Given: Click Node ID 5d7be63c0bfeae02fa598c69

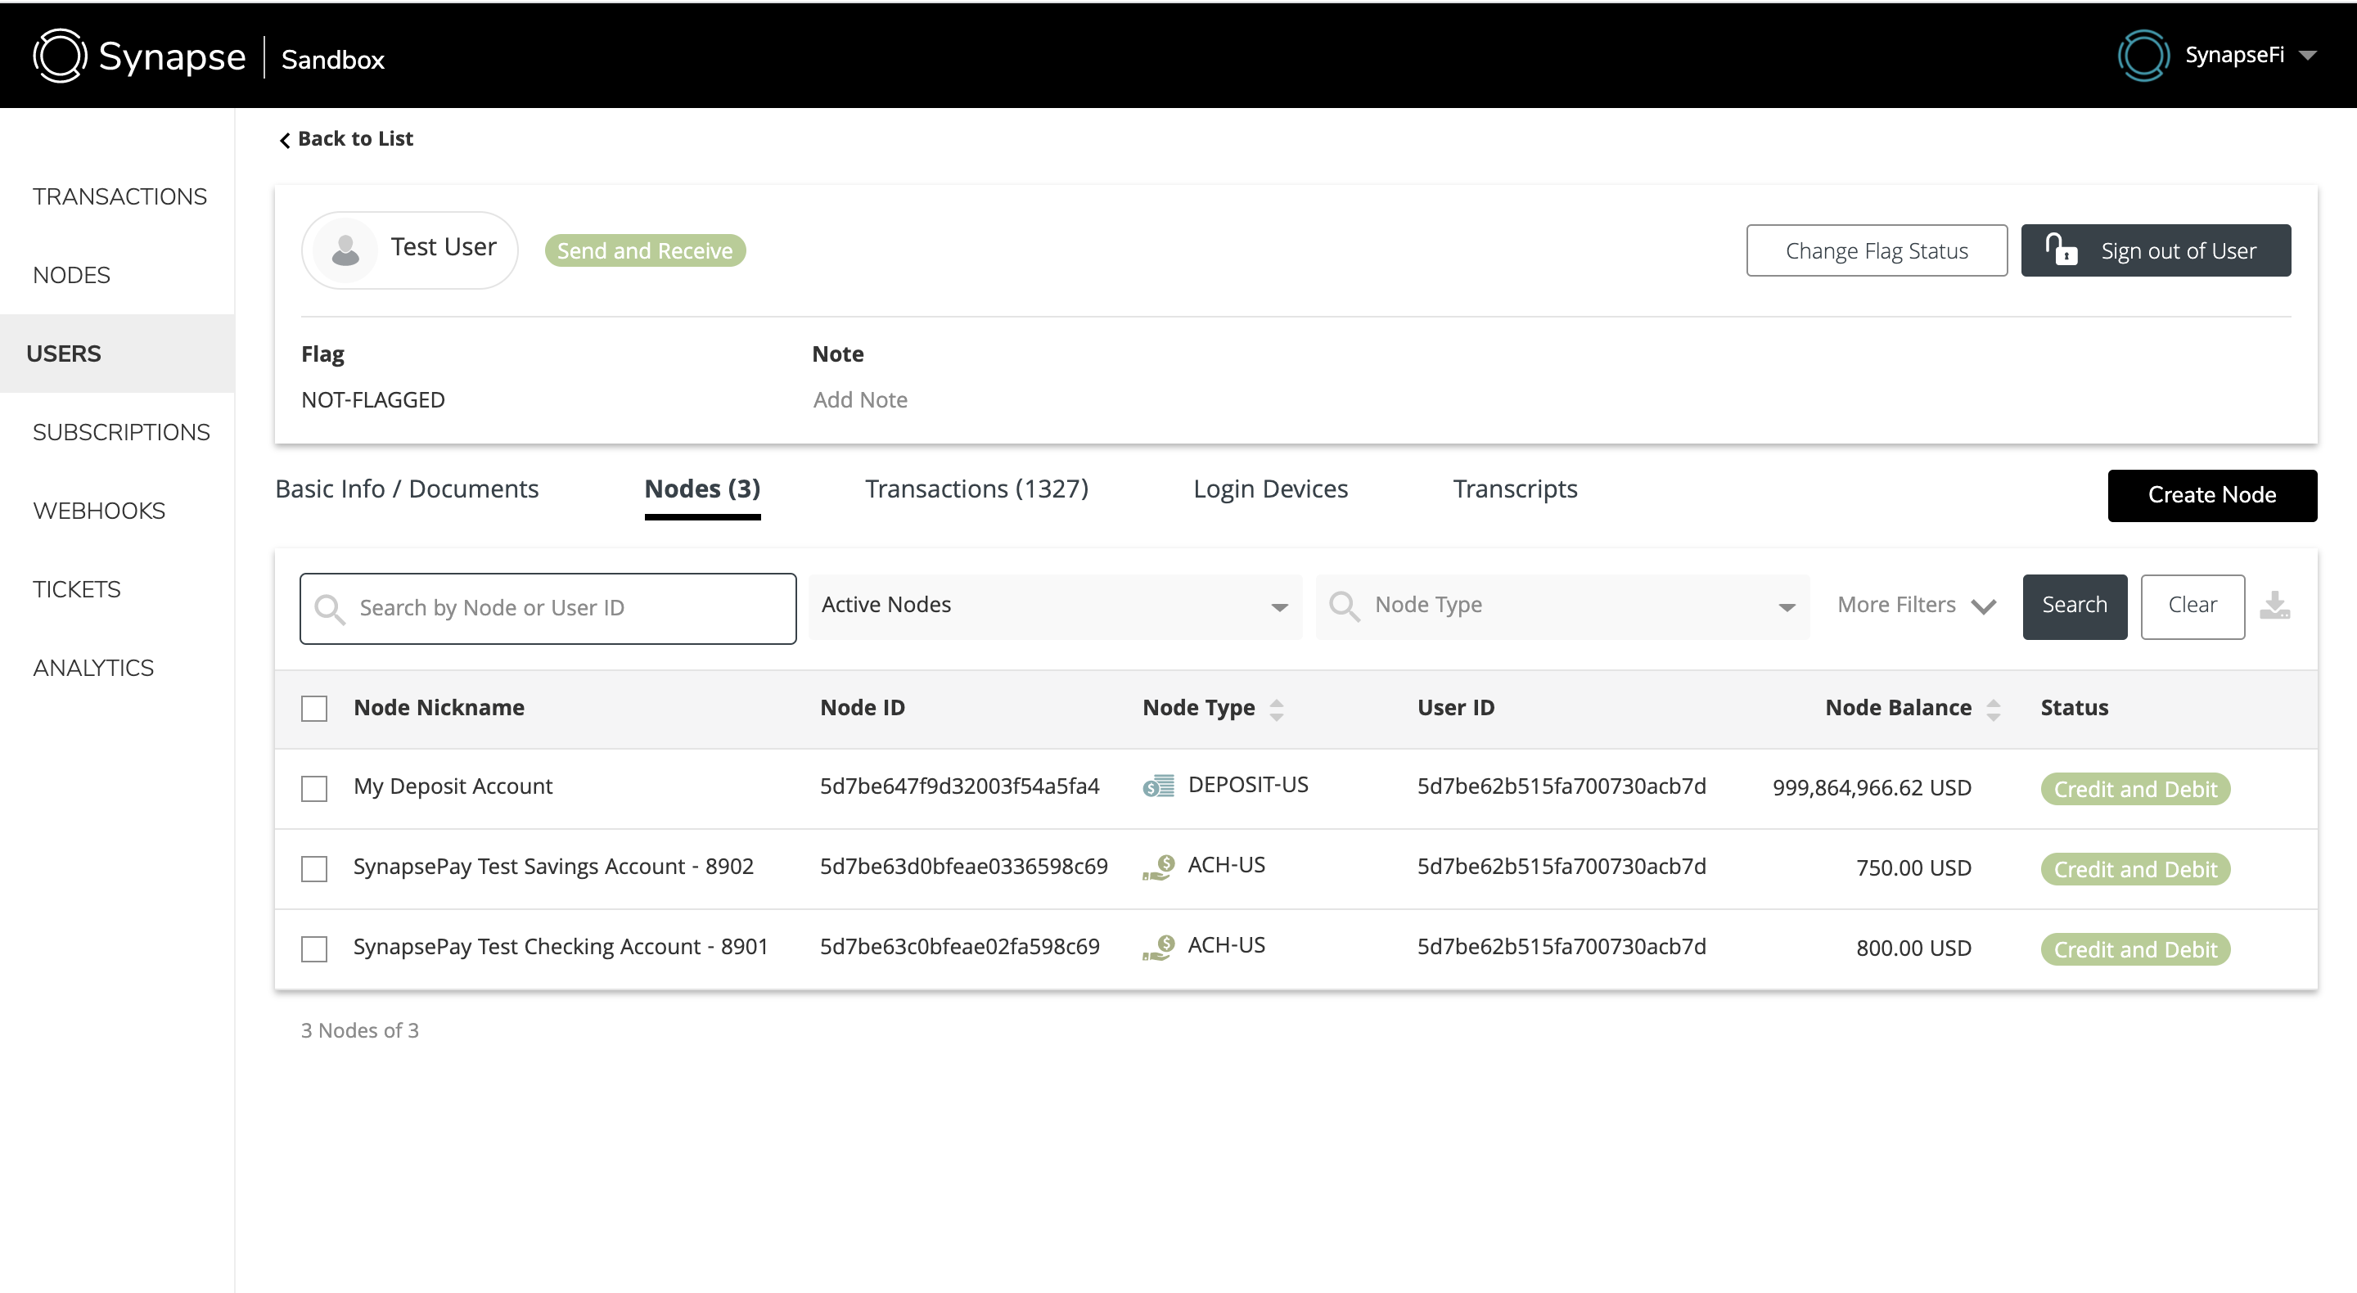Looking at the screenshot, I should (x=959, y=946).
